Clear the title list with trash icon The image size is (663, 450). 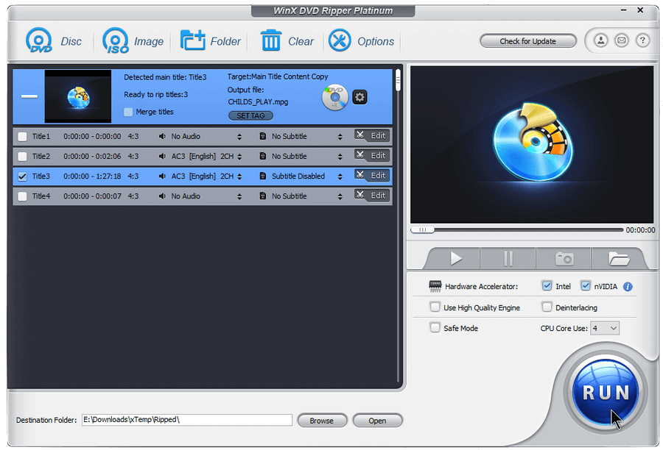click(x=270, y=40)
